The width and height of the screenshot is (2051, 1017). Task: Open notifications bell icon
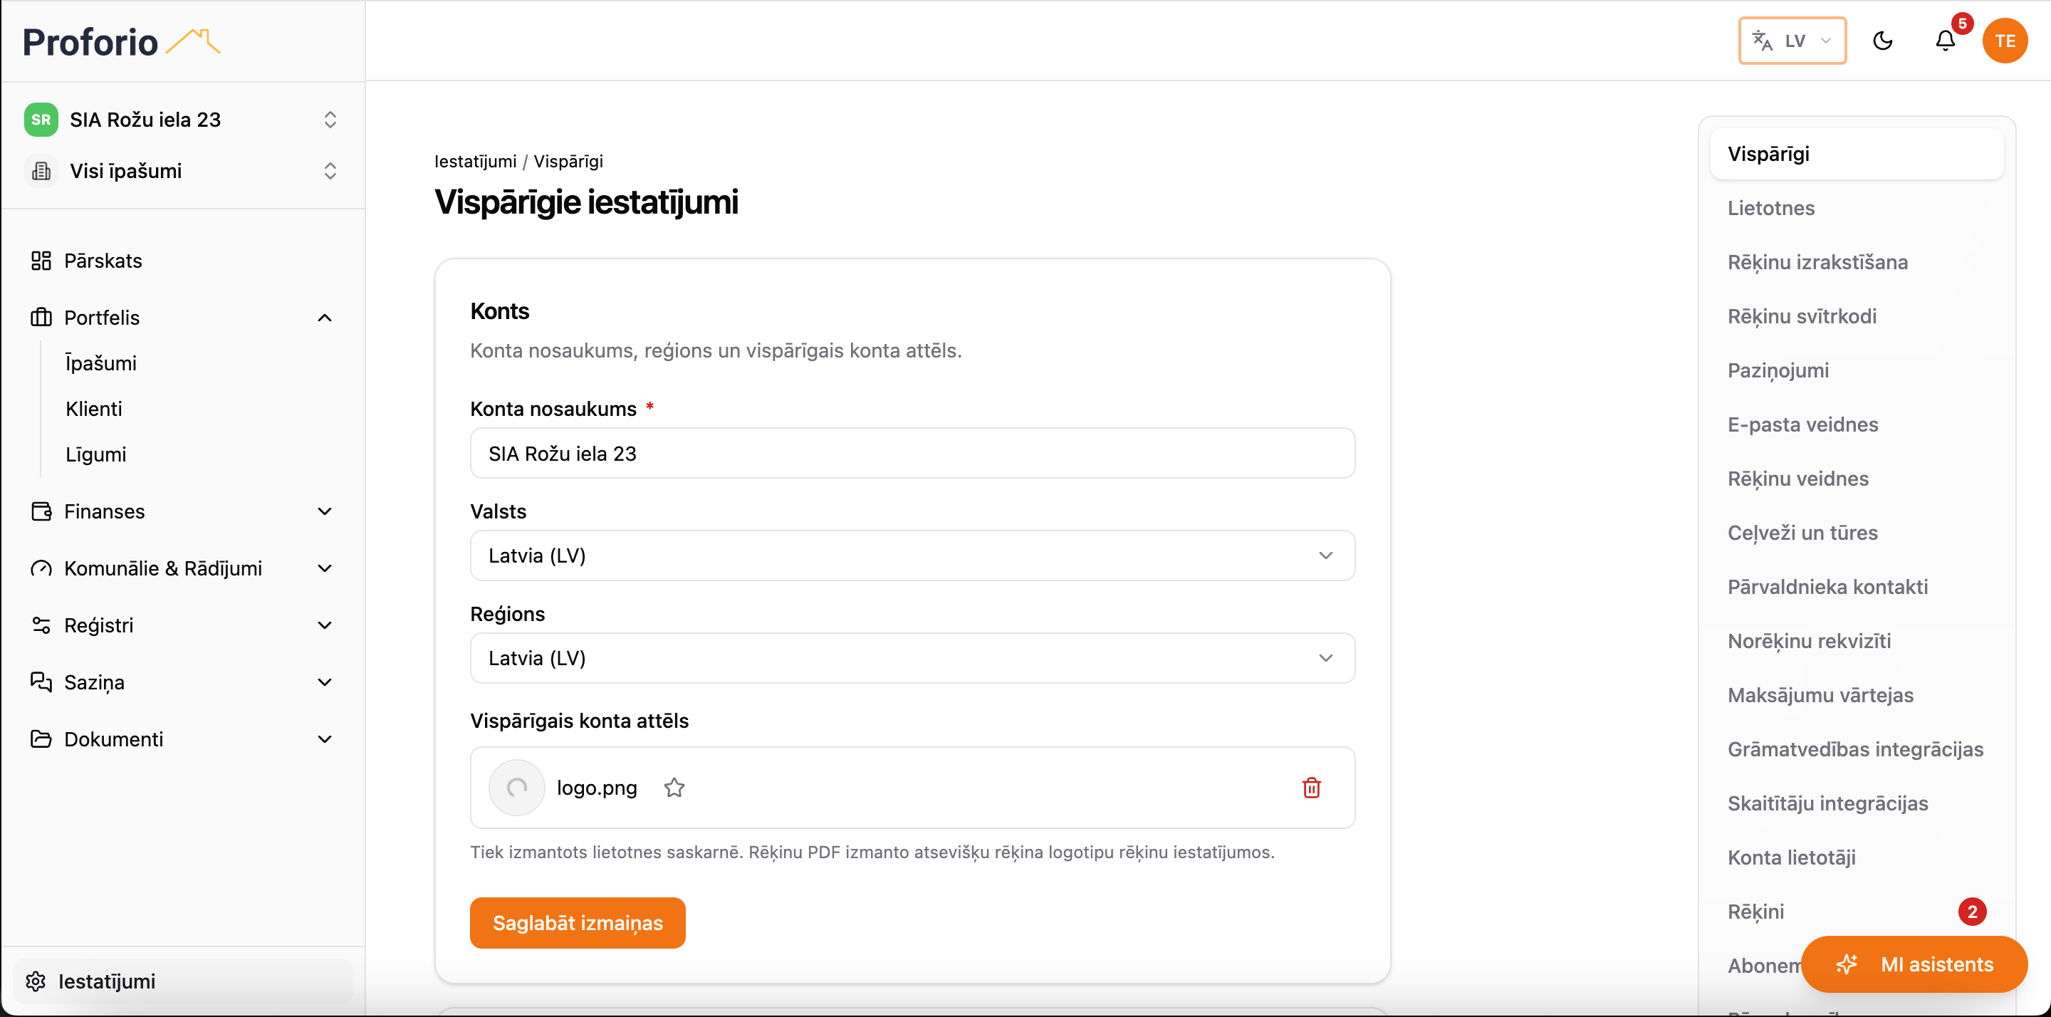[1945, 41]
